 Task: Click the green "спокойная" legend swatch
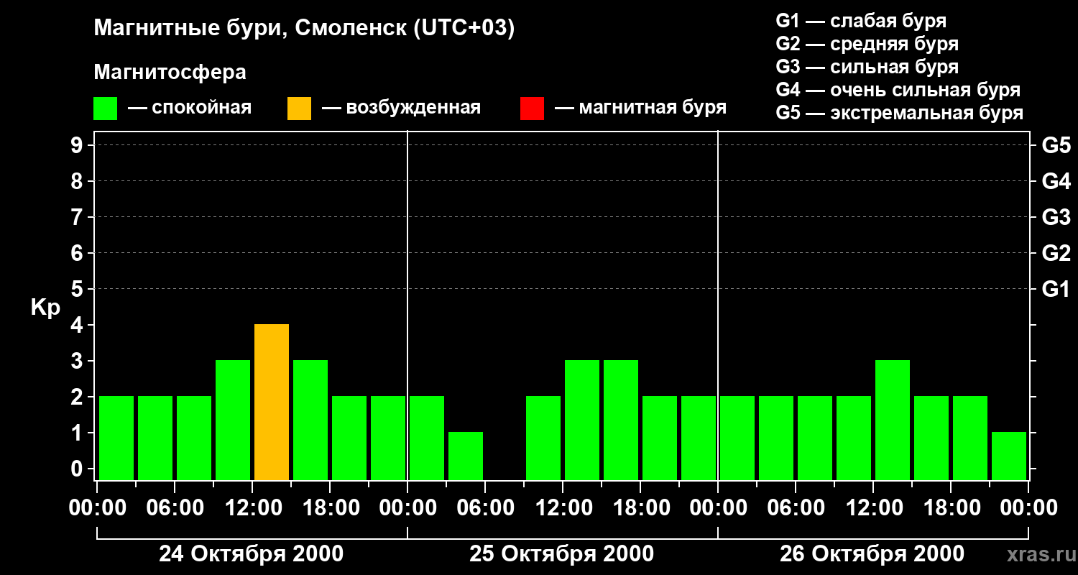tap(105, 109)
